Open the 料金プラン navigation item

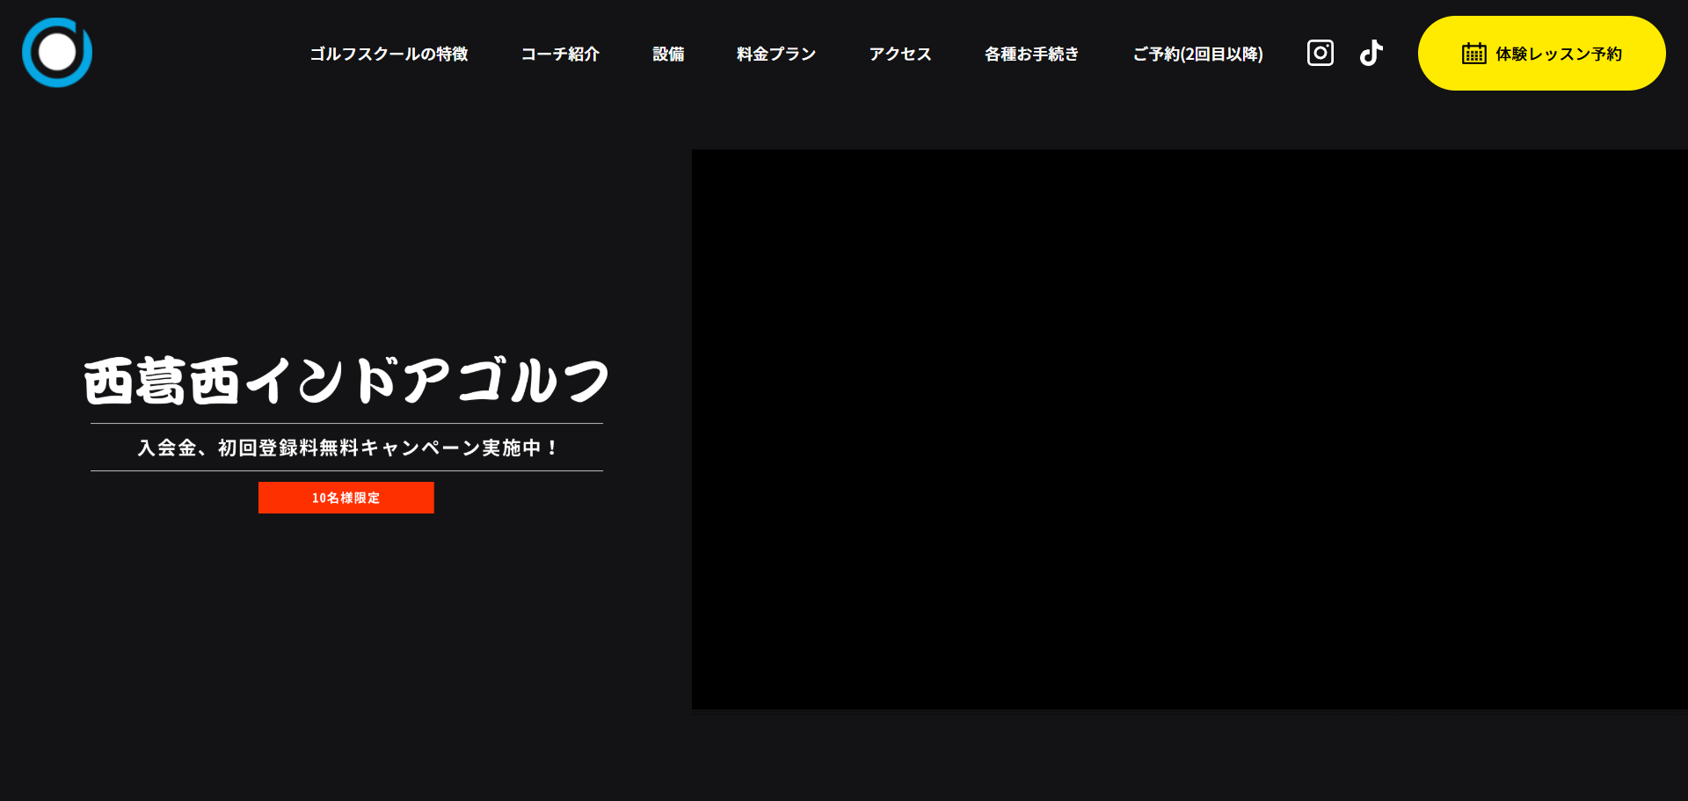click(776, 55)
